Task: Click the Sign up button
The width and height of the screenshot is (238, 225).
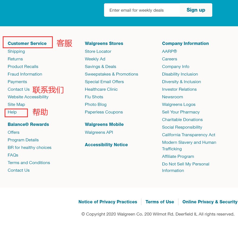Action: click(196, 10)
